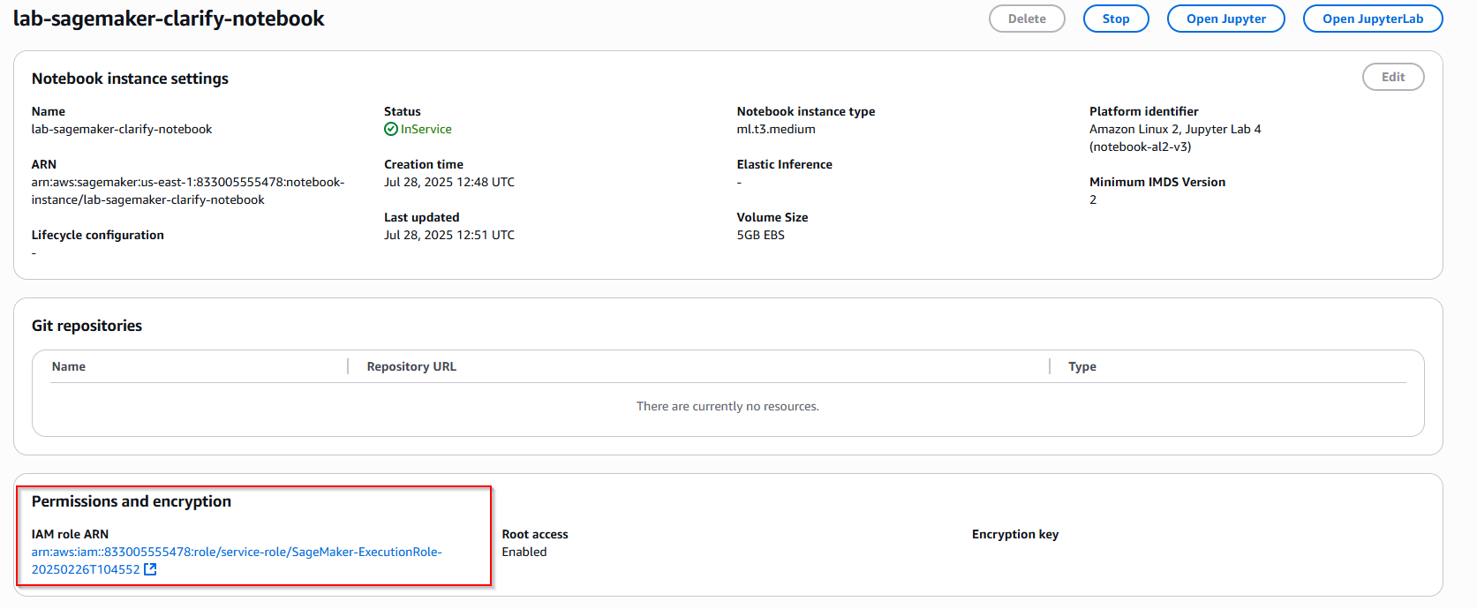
Task: Click the external link icon after the role ARN
Action: click(x=150, y=569)
